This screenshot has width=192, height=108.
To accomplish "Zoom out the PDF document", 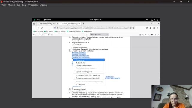I will point(85,35).
